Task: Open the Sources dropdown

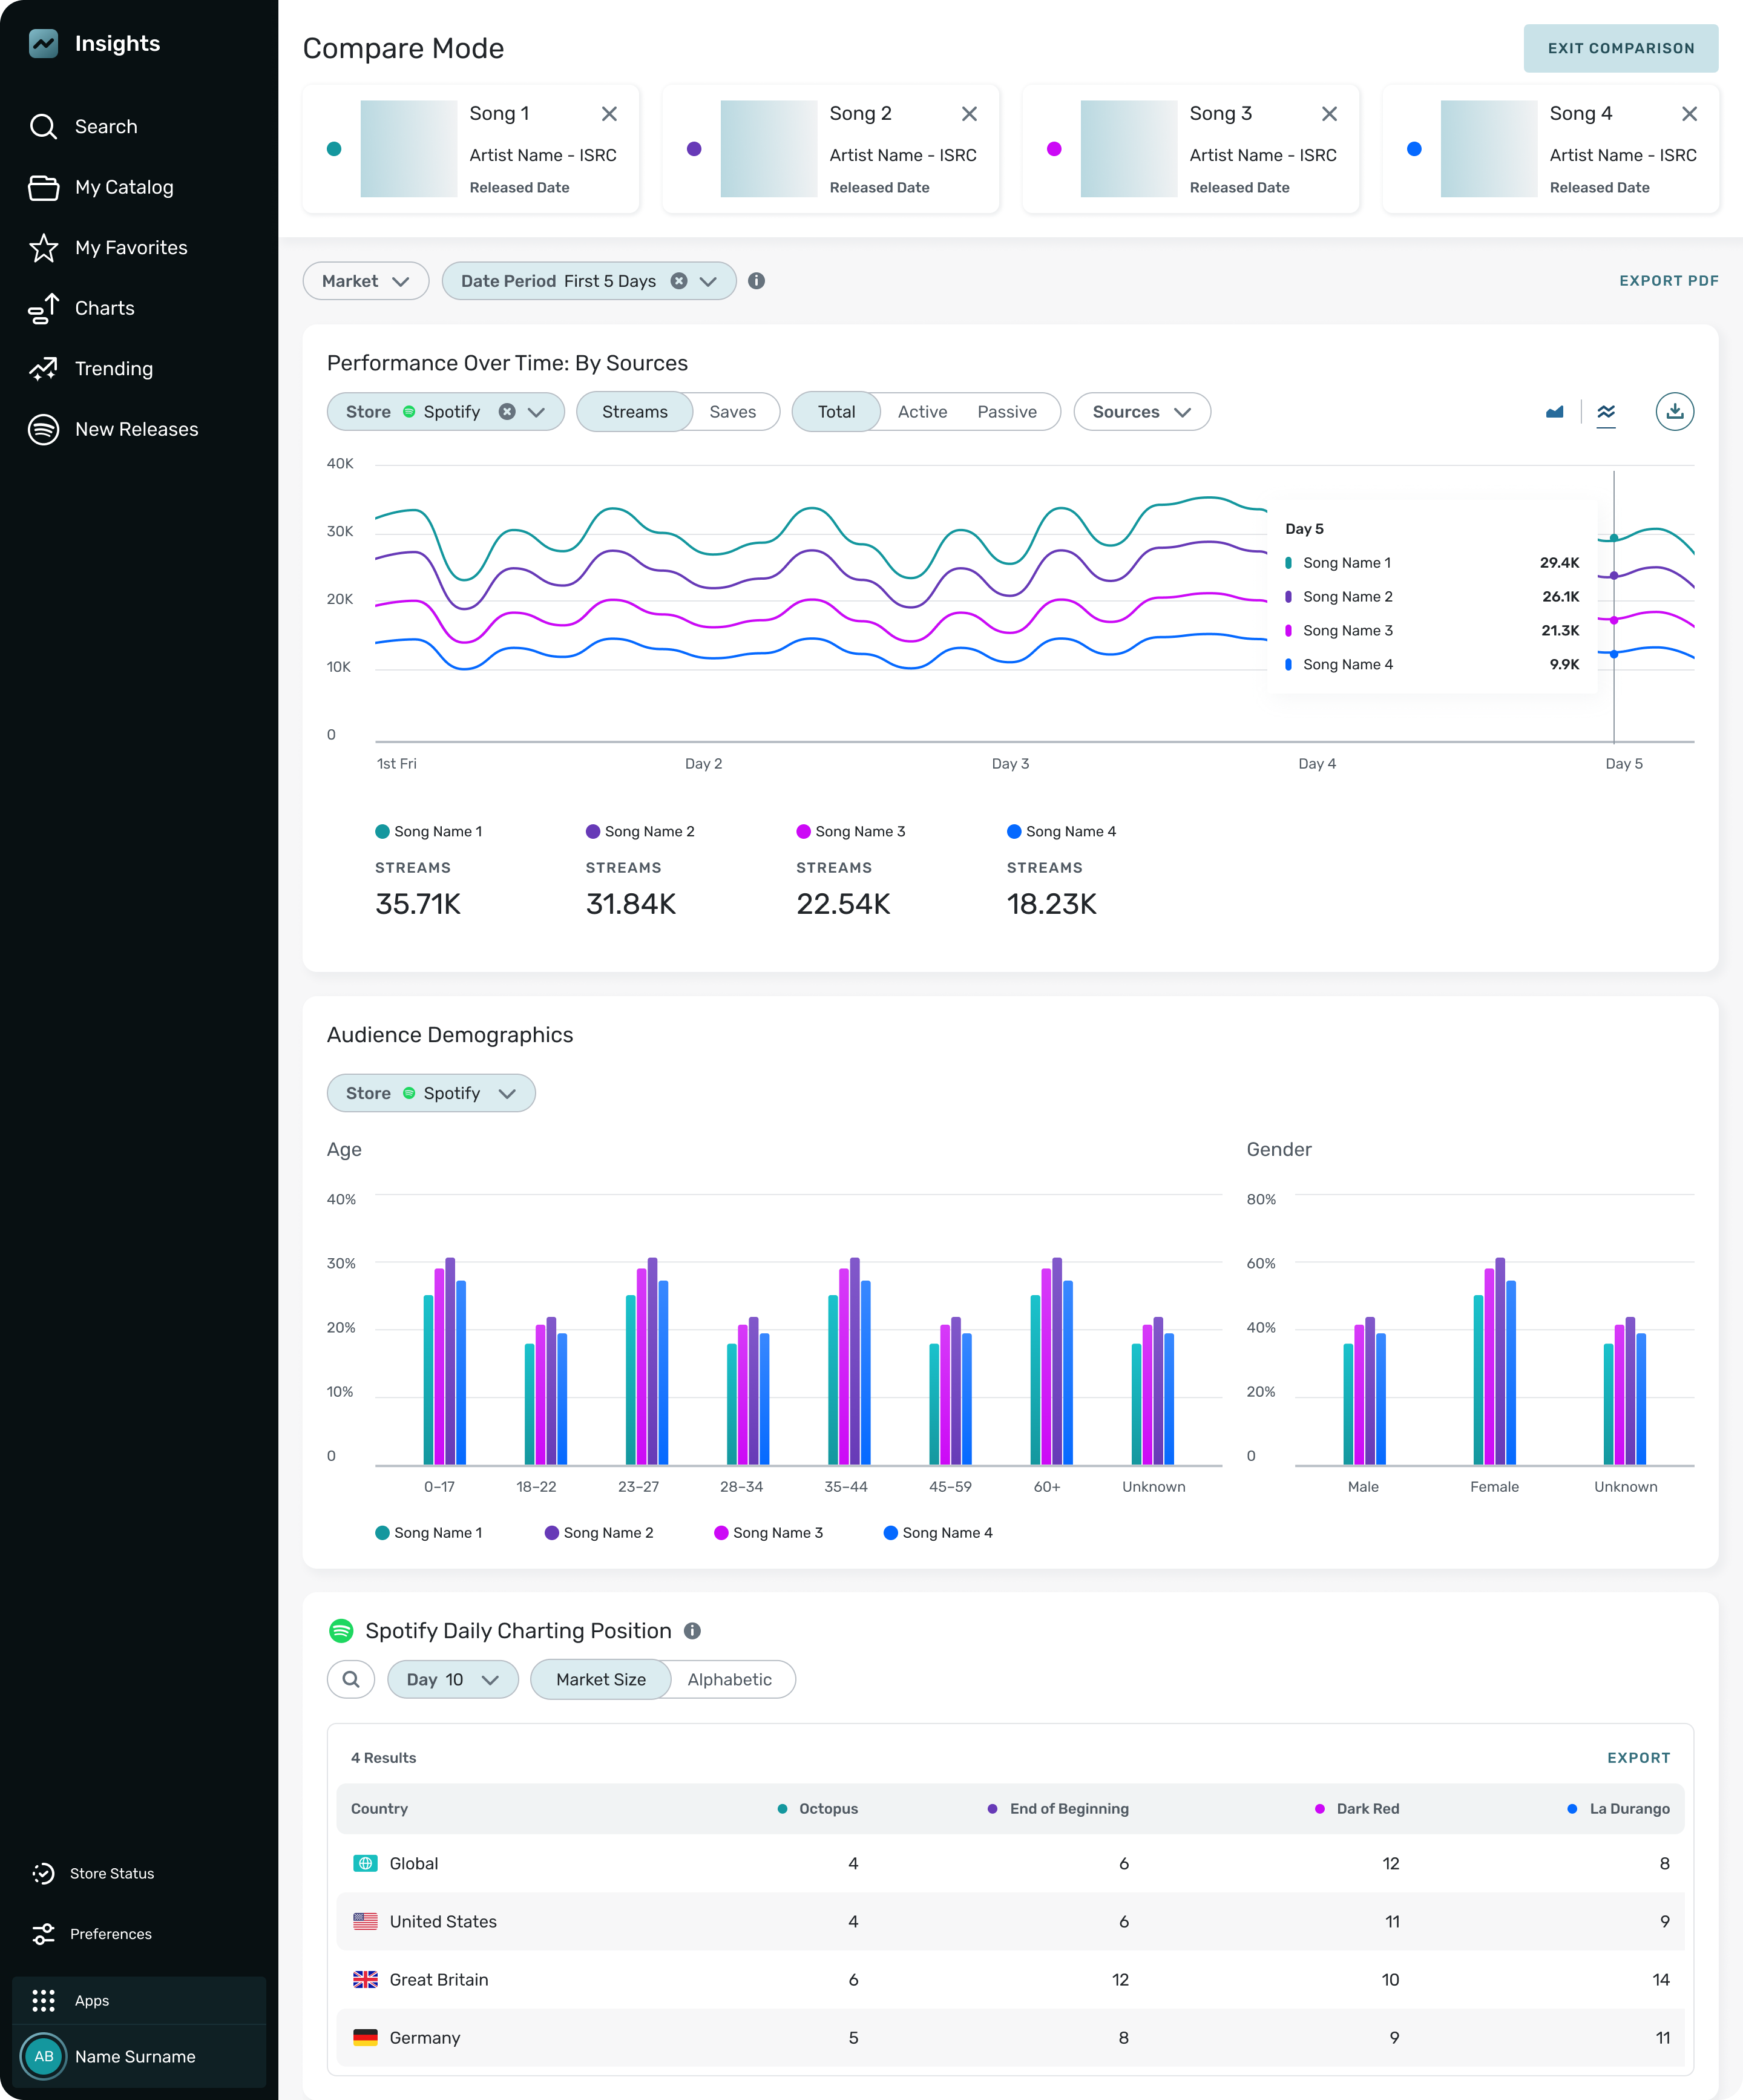Action: point(1141,412)
